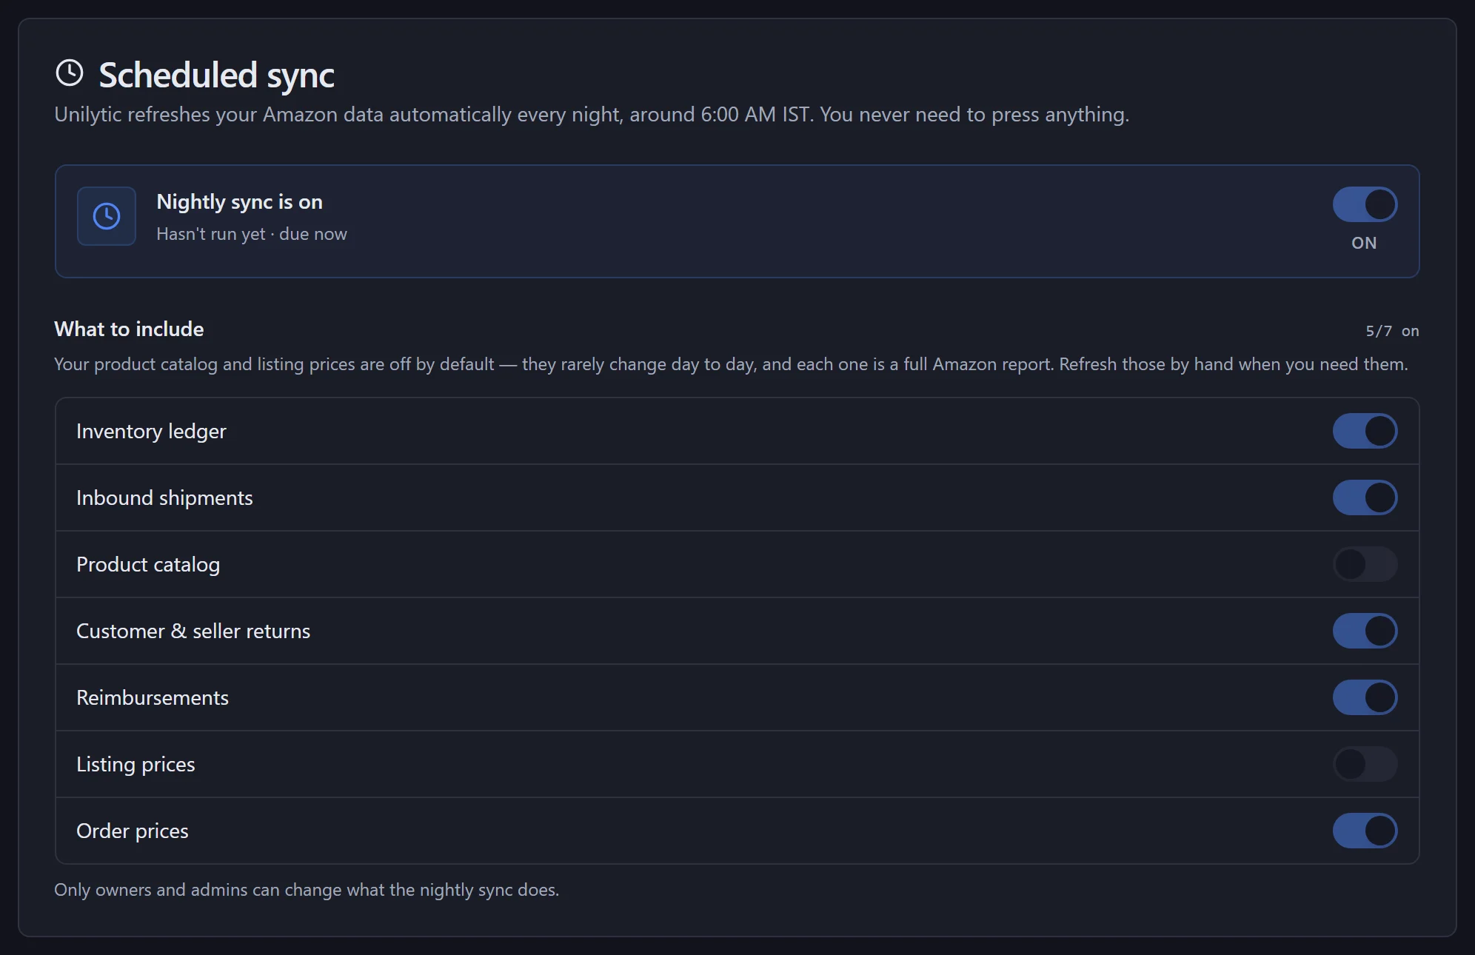Turn off the Nightly sync master toggle
Screen dimensions: 1475x955
click(x=1365, y=204)
